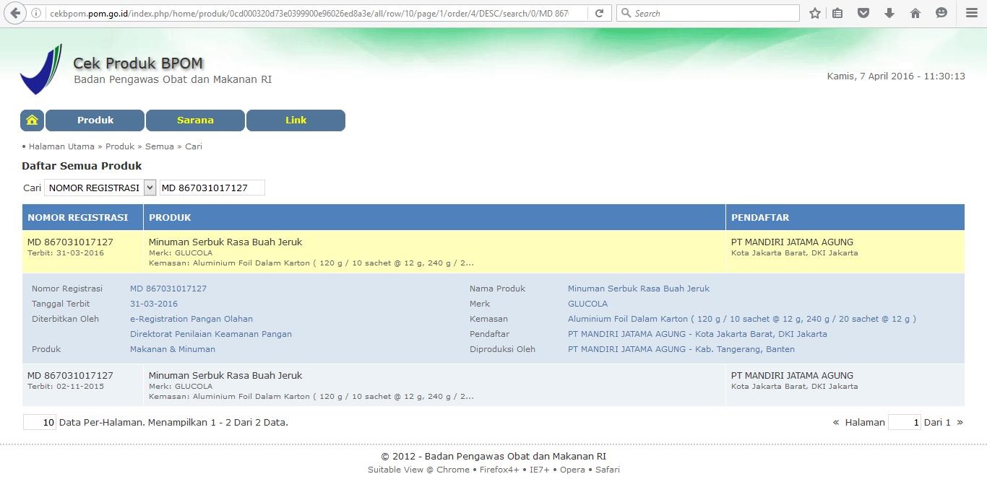Image resolution: width=987 pixels, height=479 pixels.
Task: Go to previous page with « arrow
Action: coord(836,422)
